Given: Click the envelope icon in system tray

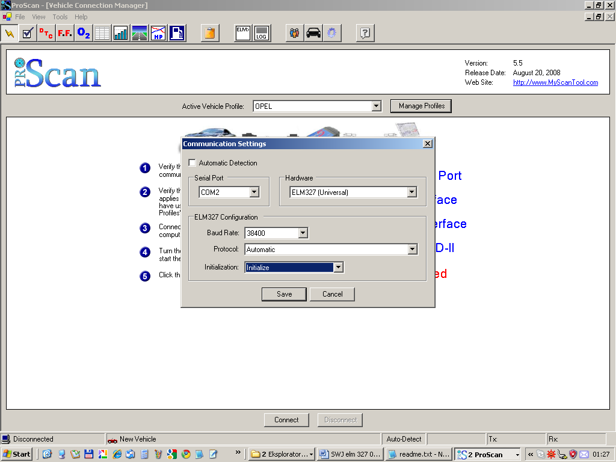Looking at the screenshot, I should click(x=584, y=455).
